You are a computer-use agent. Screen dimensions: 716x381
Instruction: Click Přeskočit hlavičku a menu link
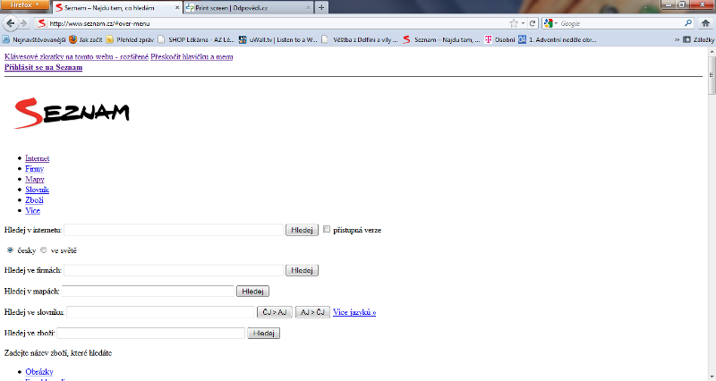click(192, 56)
